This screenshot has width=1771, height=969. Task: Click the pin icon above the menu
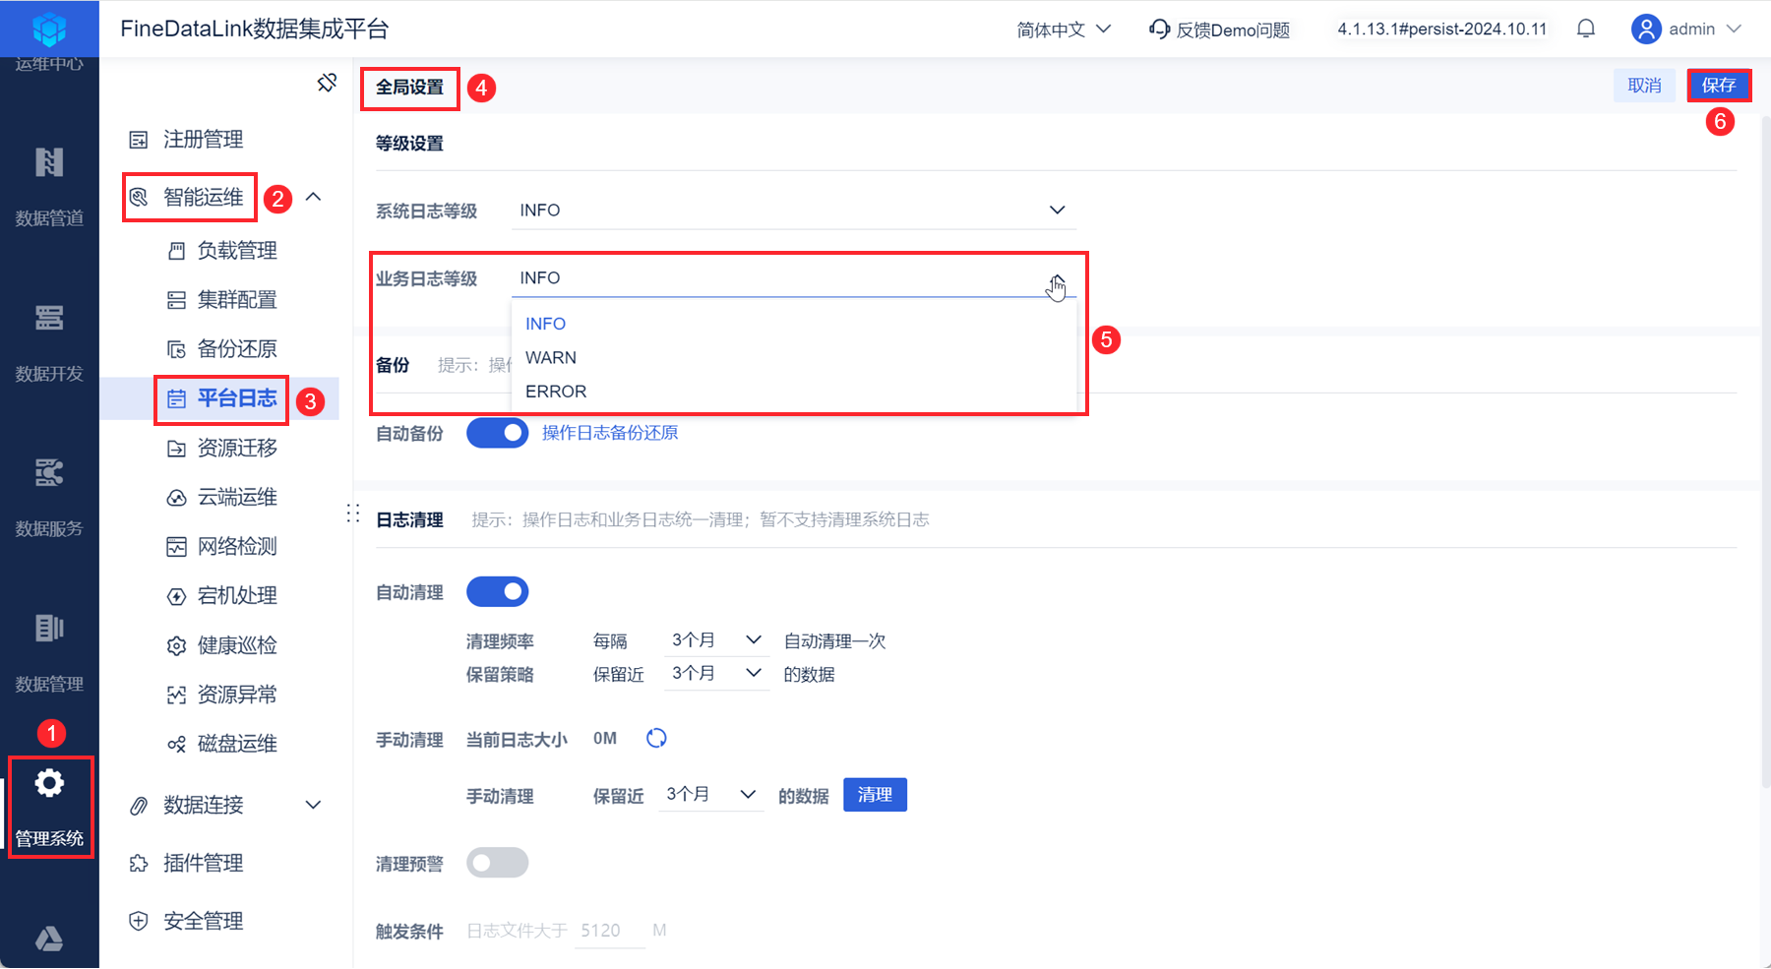point(327,83)
